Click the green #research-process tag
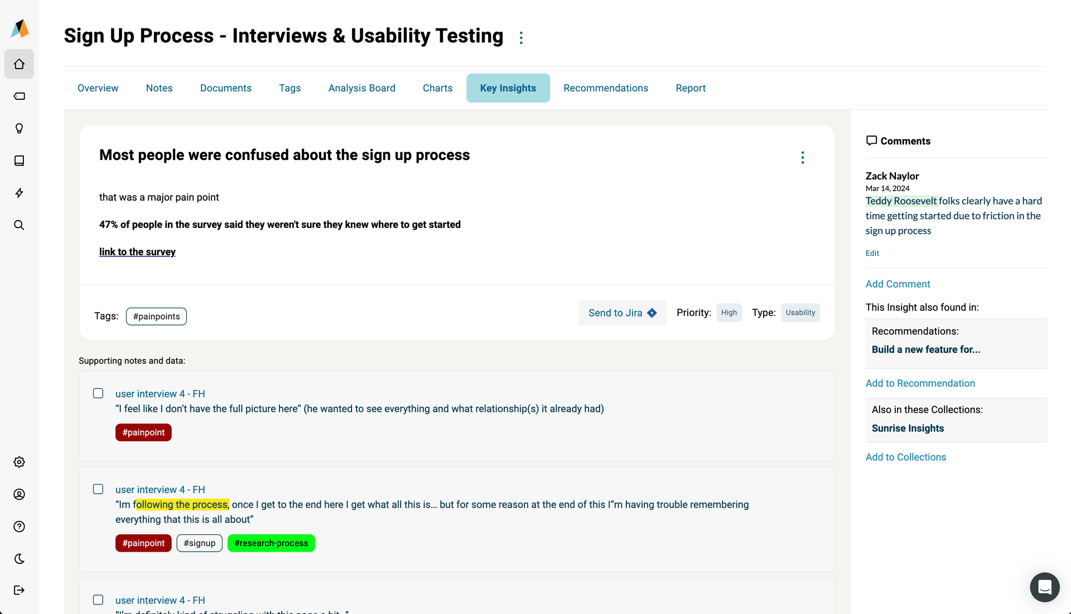The height and width of the screenshot is (614, 1071). pyautogui.click(x=271, y=543)
